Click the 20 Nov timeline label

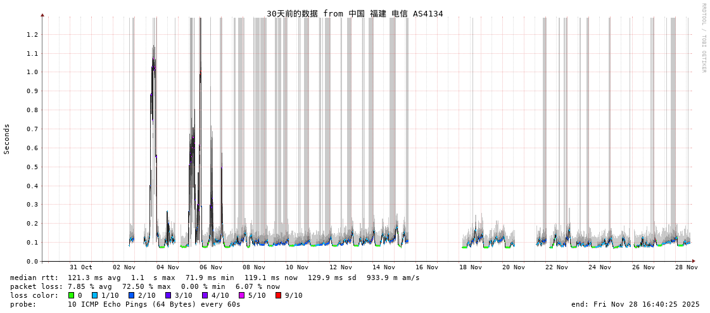coord(514,267)
